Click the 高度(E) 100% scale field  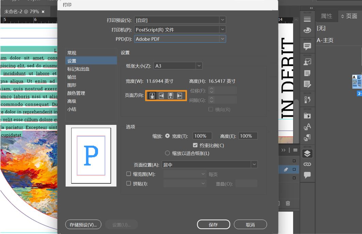point(248,136)
